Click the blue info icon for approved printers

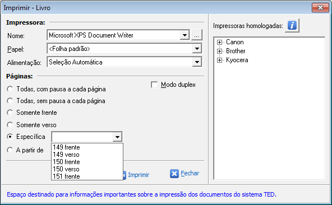coord(292,25)
